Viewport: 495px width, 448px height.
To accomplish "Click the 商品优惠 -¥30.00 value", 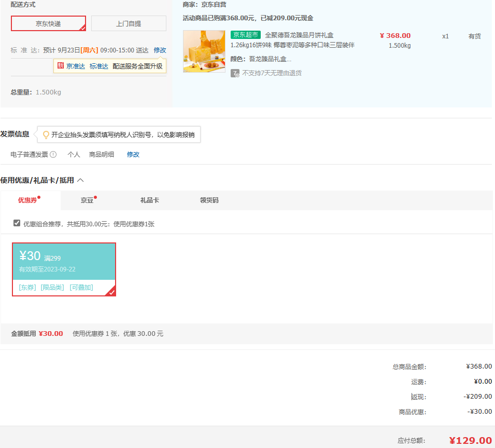I will pyautogui.click(x=479, y=412).
